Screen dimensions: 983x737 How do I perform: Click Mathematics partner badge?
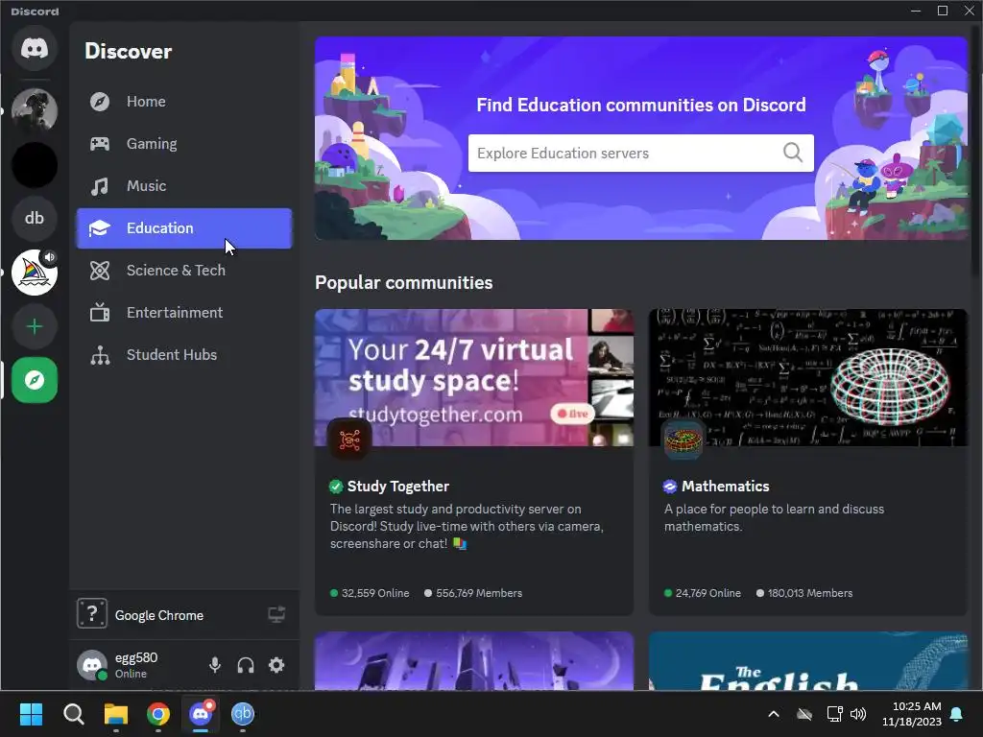tap(670, 487)
